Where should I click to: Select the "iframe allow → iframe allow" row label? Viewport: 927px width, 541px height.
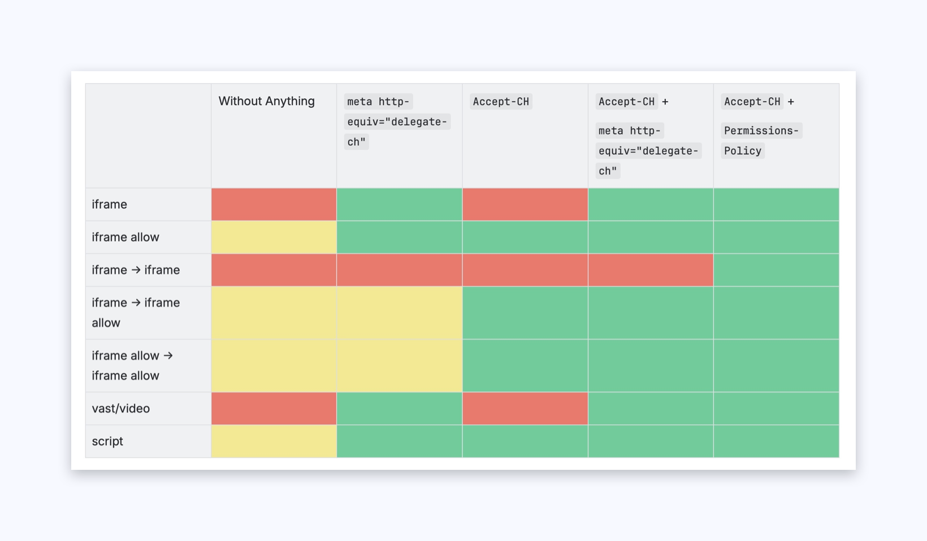[132, 365]
